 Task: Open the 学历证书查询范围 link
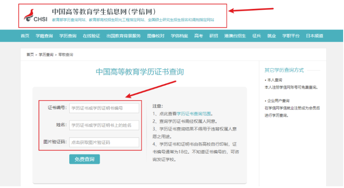[194, 114]
